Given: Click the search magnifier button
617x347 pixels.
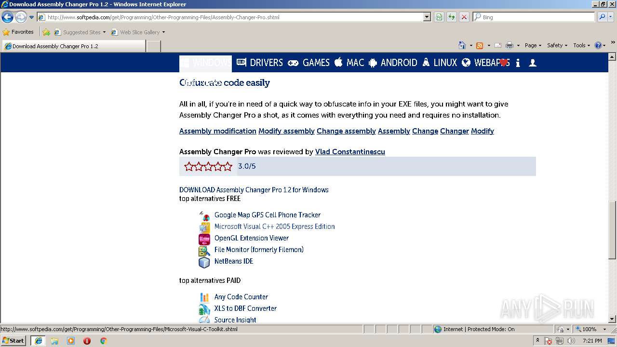Looking at the screenshot, I should [x=602, y=17].
